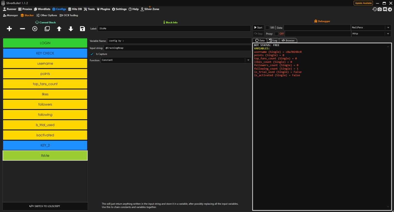Save the config with the floppy disk icon

pos(82,29)
